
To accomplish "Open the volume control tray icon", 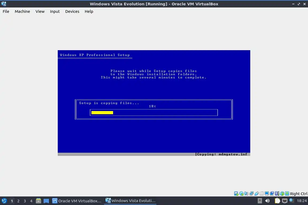I will pos(267,201).
